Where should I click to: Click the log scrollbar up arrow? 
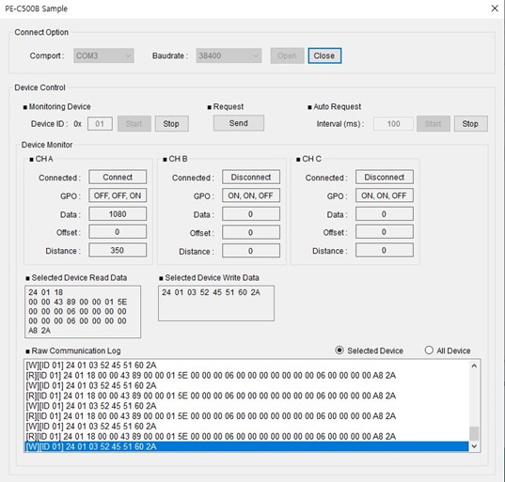474,365
